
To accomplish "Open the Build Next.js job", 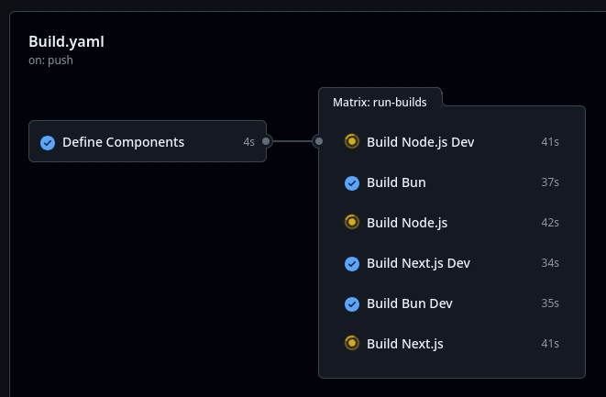I will 451,344.
